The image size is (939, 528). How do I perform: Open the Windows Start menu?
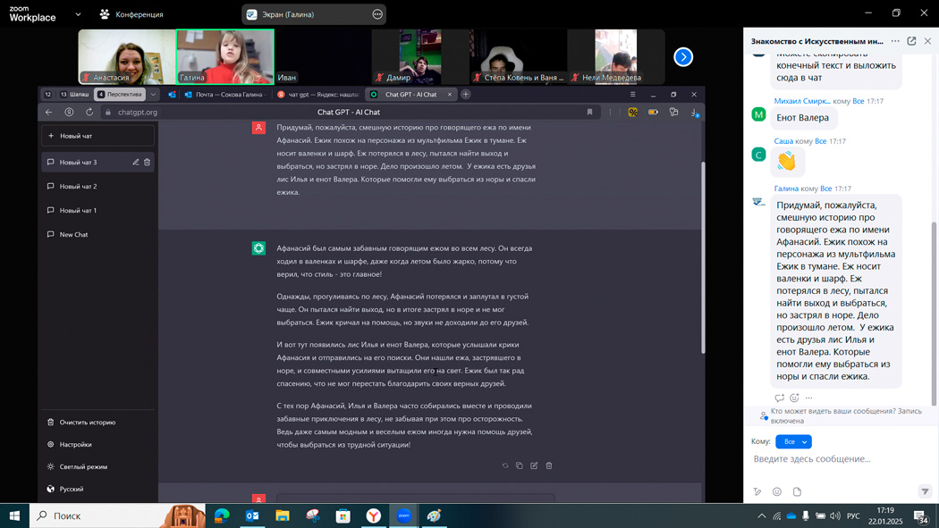coord(14,515)
